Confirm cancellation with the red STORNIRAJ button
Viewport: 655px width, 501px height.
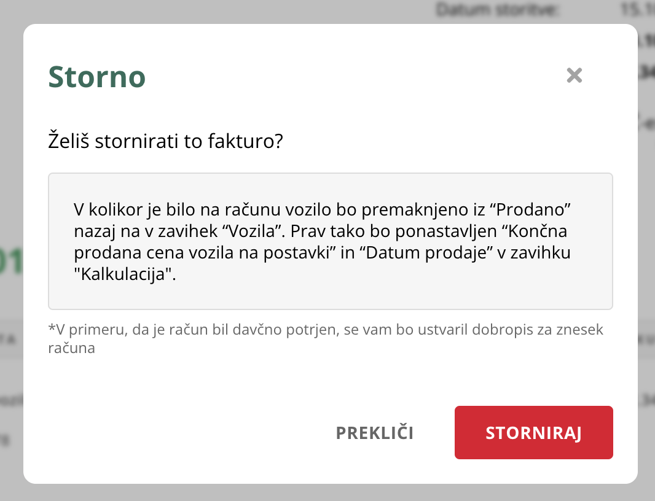(x=533, y=432)
